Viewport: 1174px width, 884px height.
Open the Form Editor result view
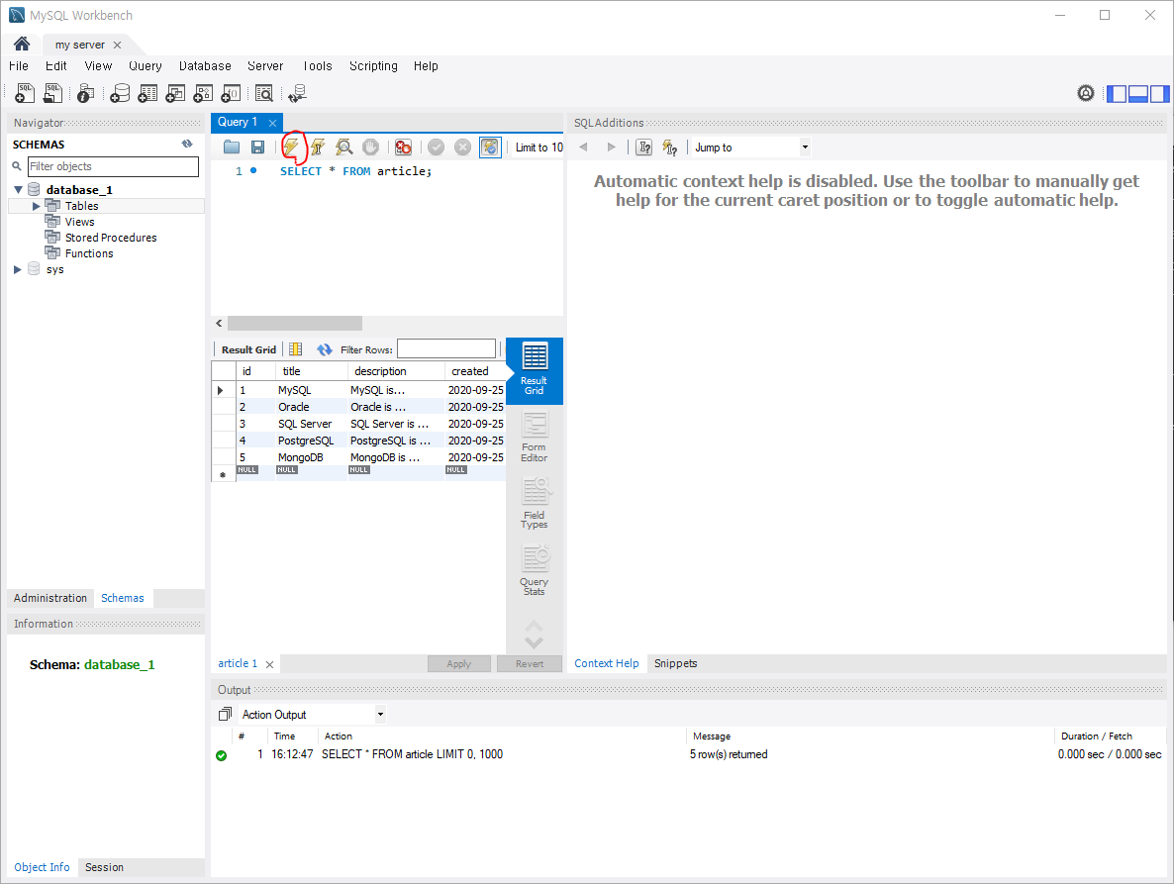click(534, 438)
